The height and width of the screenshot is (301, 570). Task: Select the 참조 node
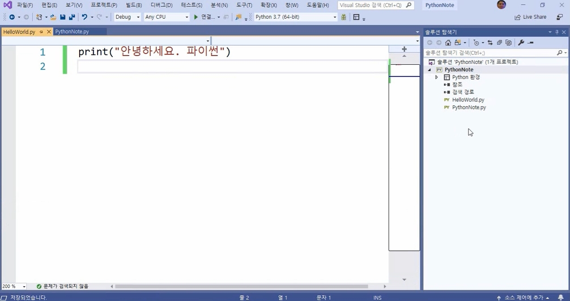click(457, 85)
